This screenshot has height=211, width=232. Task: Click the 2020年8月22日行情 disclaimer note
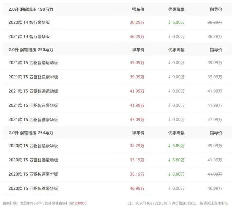(178, 203)
